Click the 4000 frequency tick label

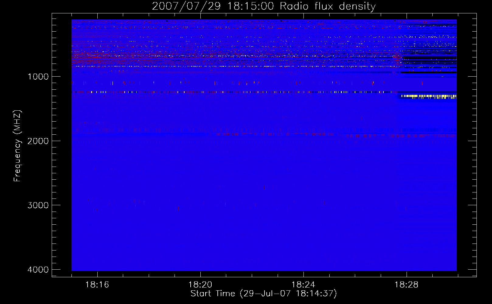(x=38, y=270)
